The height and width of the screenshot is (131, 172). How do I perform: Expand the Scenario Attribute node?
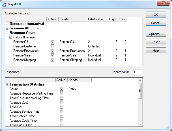coord(7,29)
